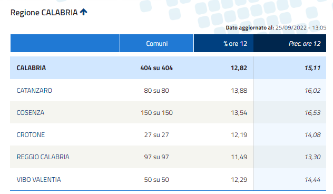
Task: Click the 12,82 turnout value for Calabria
Action: pyautogui.click(x=239, y=68)
